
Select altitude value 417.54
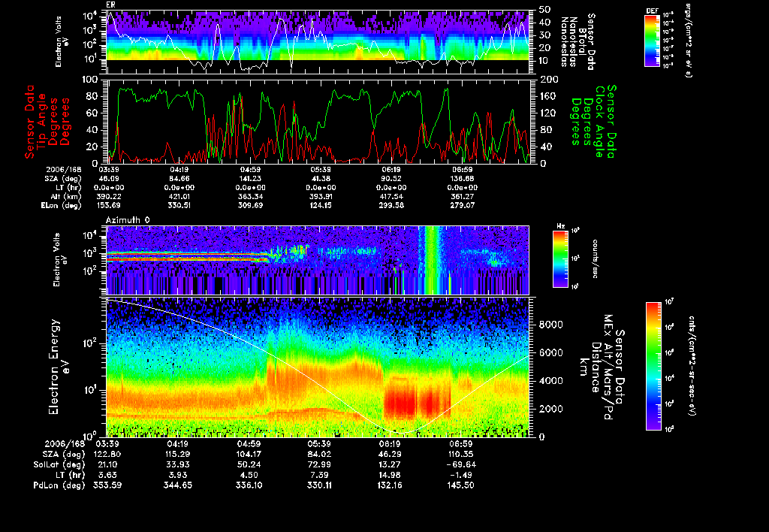391,196
